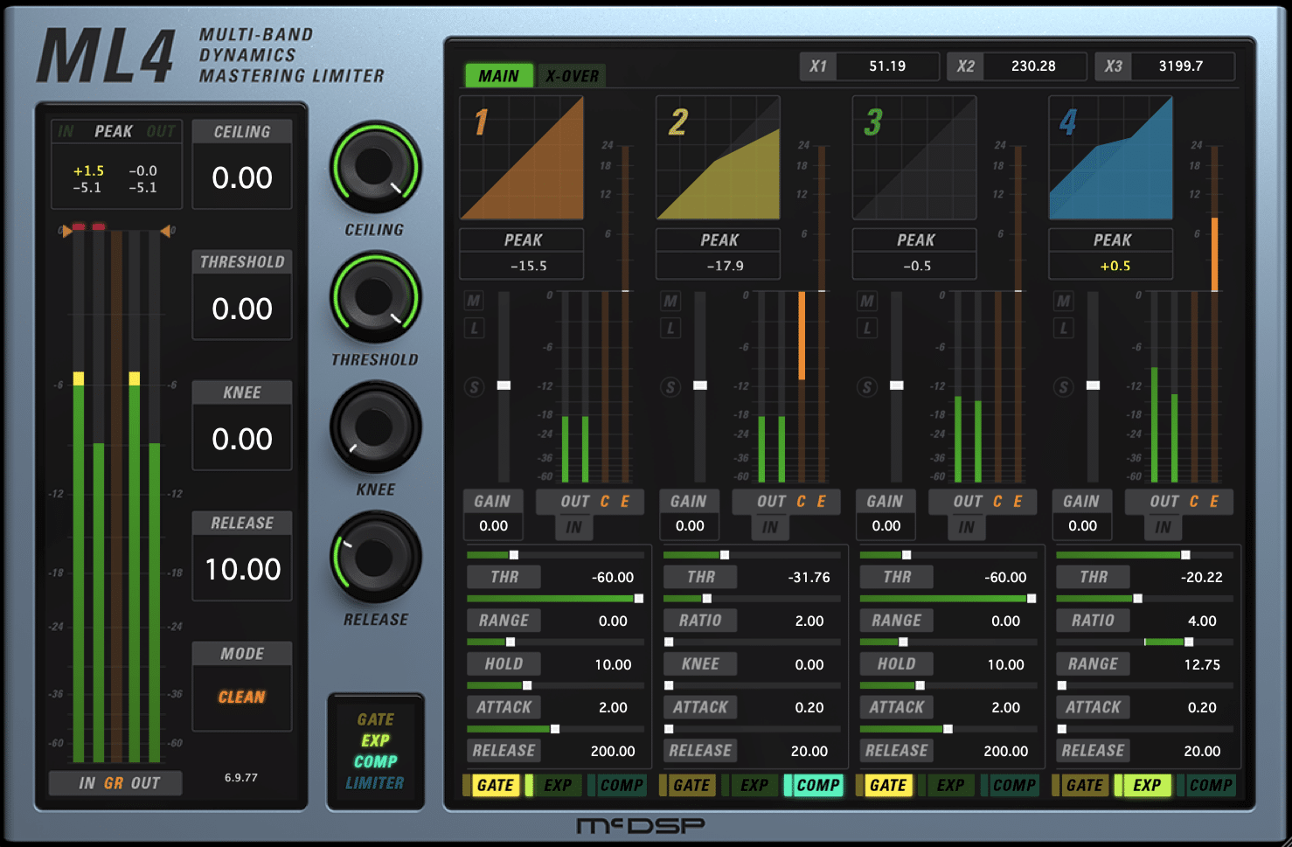Switch to the X-OVER tab

coord(572,76)
